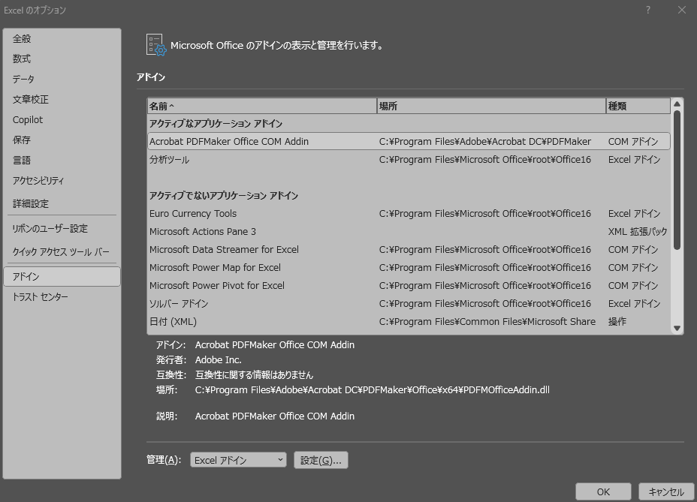Image resolution: width=697 pixels, height=502 pixels.
Task: Close the Excel のオプション dialog
Action: 682,10
